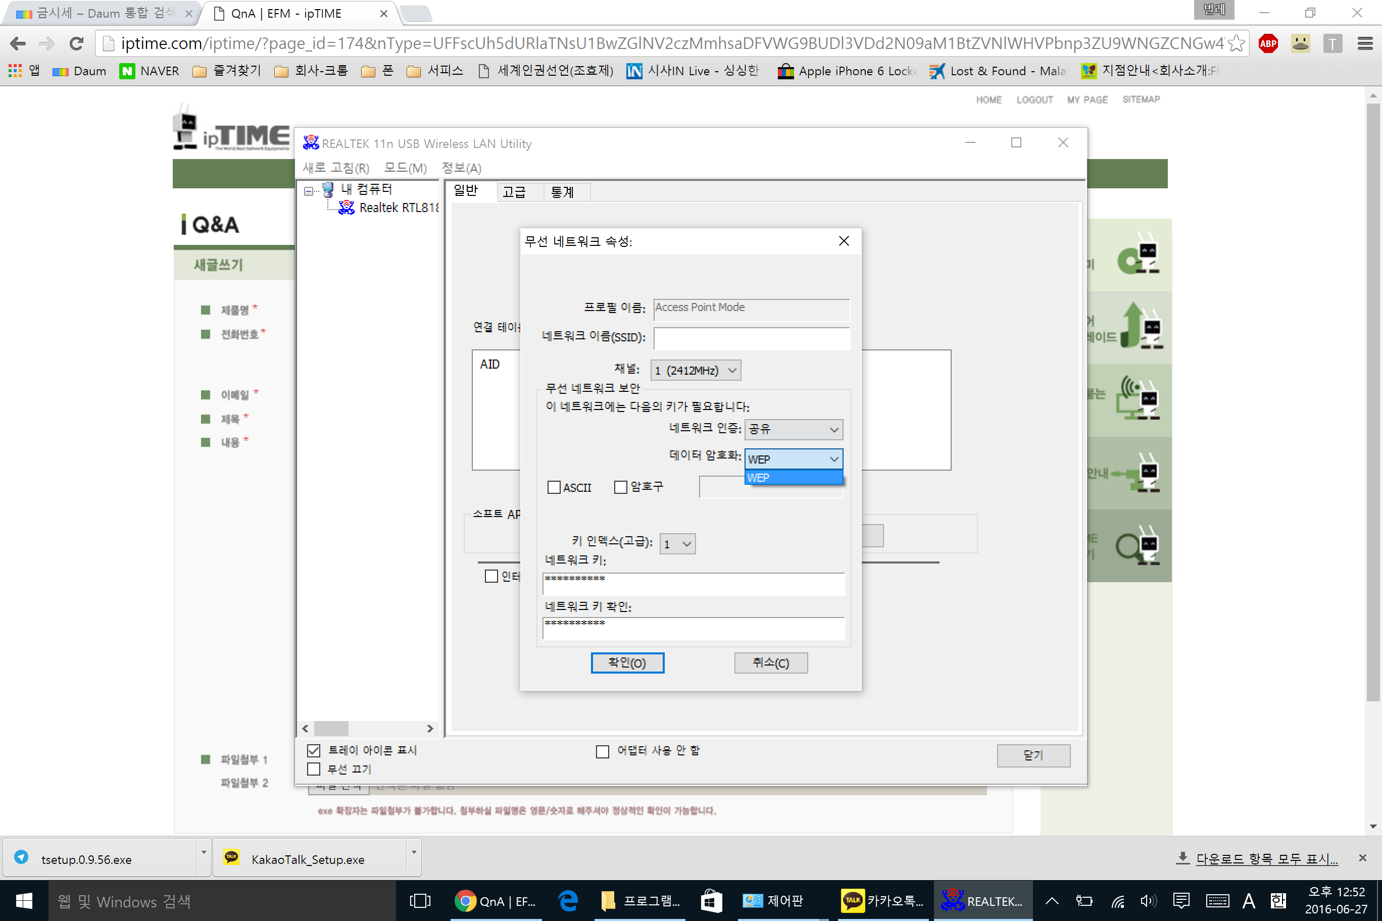
Task: Open the 정보(A) menu
Action: (462, 168)
